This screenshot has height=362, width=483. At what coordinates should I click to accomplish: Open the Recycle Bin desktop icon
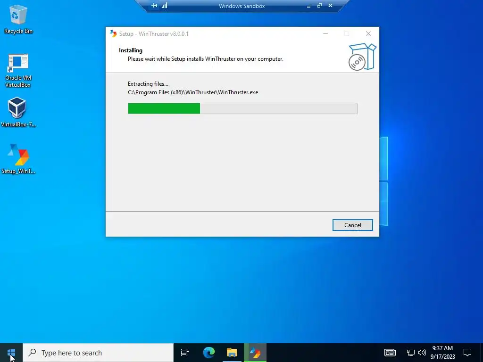(18, 19)
